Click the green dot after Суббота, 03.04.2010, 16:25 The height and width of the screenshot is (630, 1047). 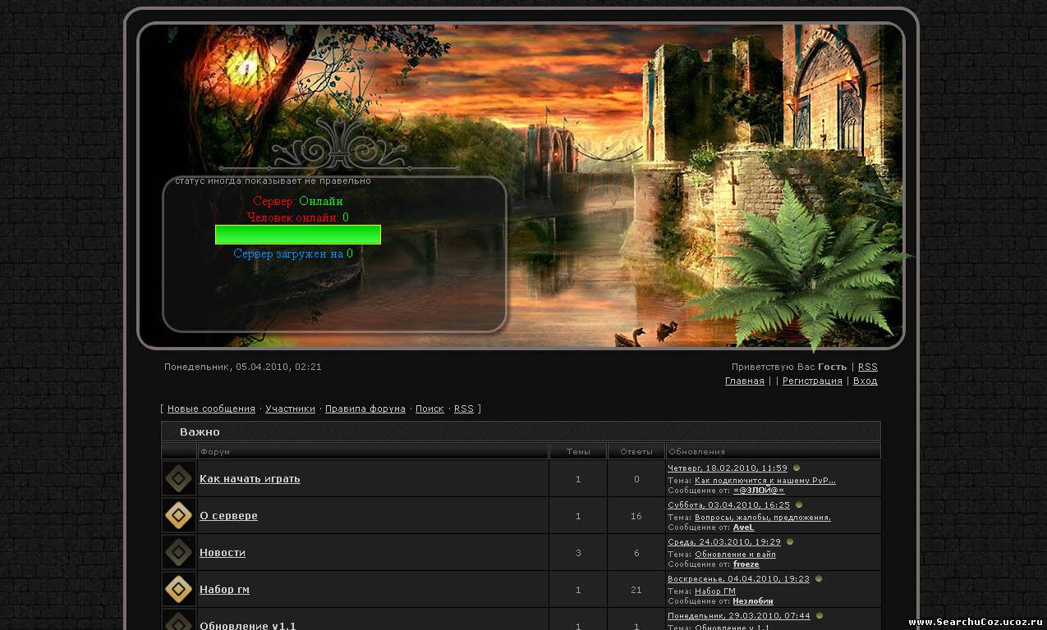click(x=799, y=504)
